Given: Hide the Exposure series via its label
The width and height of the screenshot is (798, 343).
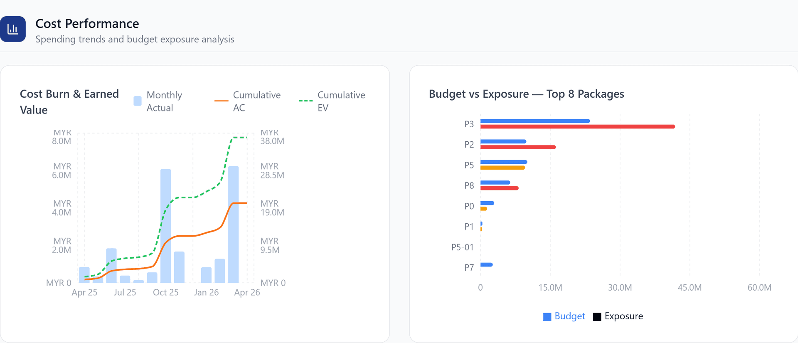Looking at the screenshot, I should click(x=623, y=316).
